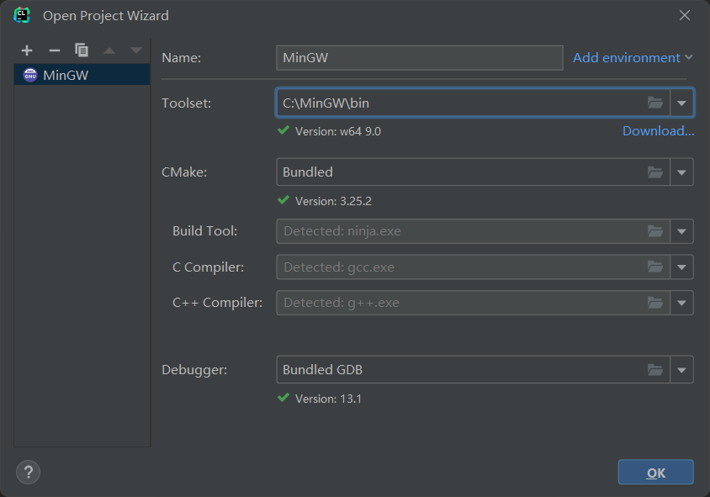Open the help question mark button
Screen dimensions: 710x497
28,472
